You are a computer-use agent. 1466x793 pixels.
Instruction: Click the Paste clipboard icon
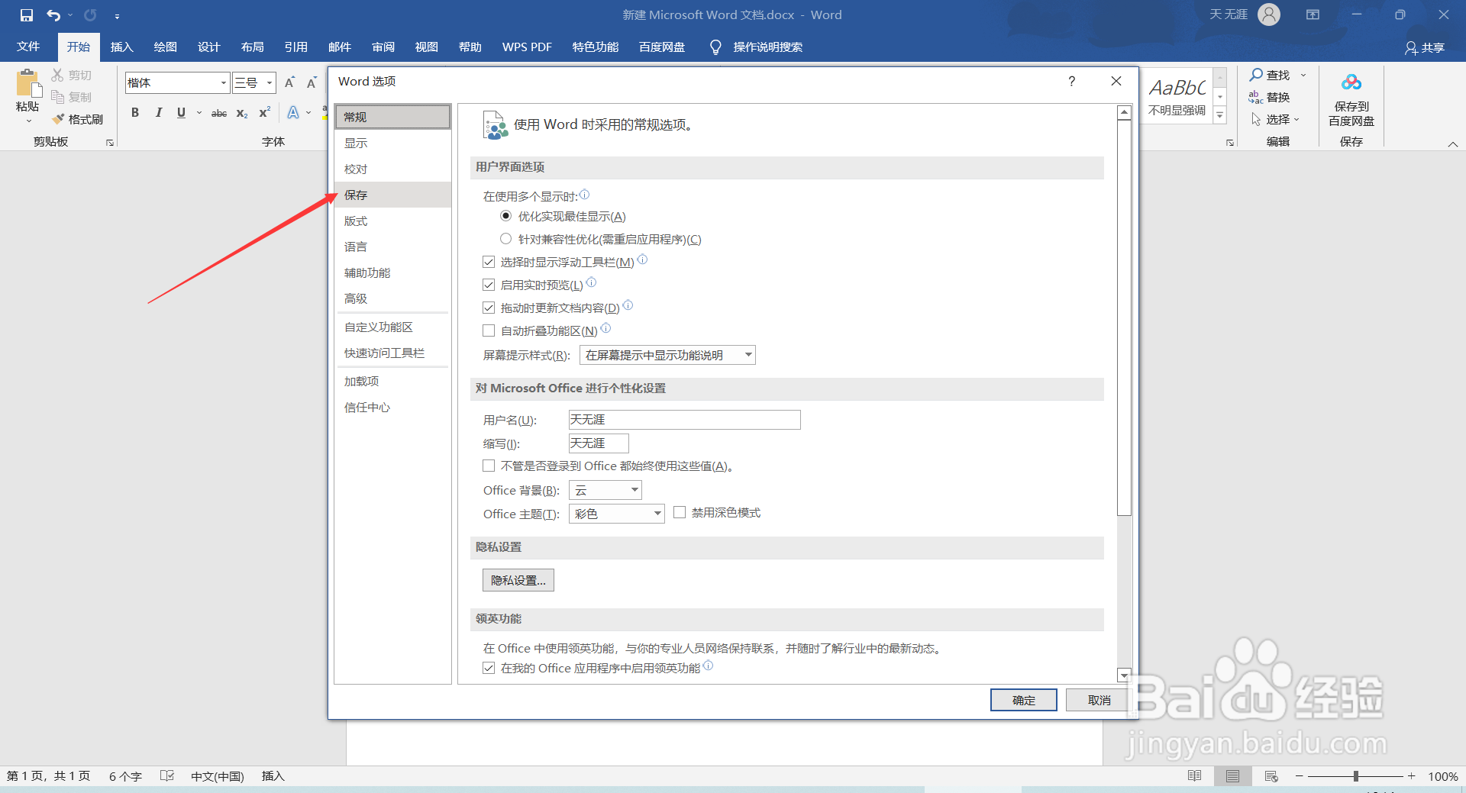pyautogui.click(x=28, y=83)
